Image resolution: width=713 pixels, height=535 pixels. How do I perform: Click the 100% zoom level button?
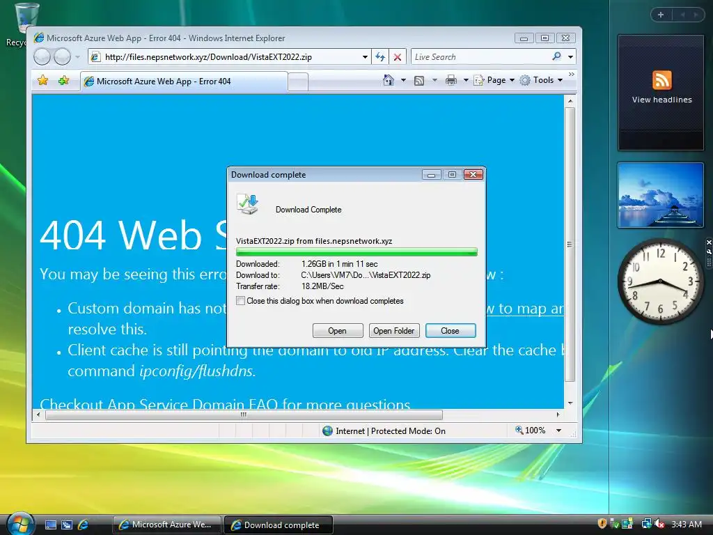click(x=530, y=431)
